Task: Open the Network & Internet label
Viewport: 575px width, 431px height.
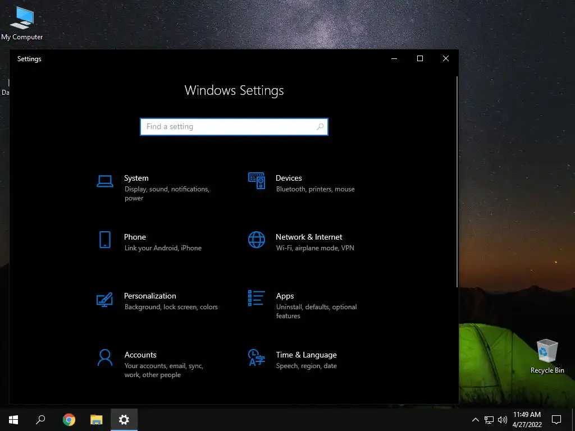Action: 309,237
